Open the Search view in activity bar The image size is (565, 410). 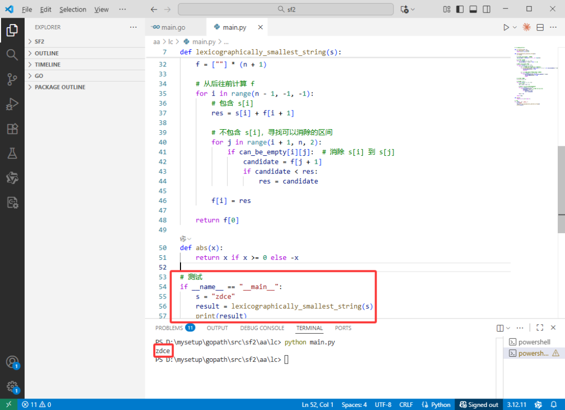pyautogui.click(x=12, y=55)
